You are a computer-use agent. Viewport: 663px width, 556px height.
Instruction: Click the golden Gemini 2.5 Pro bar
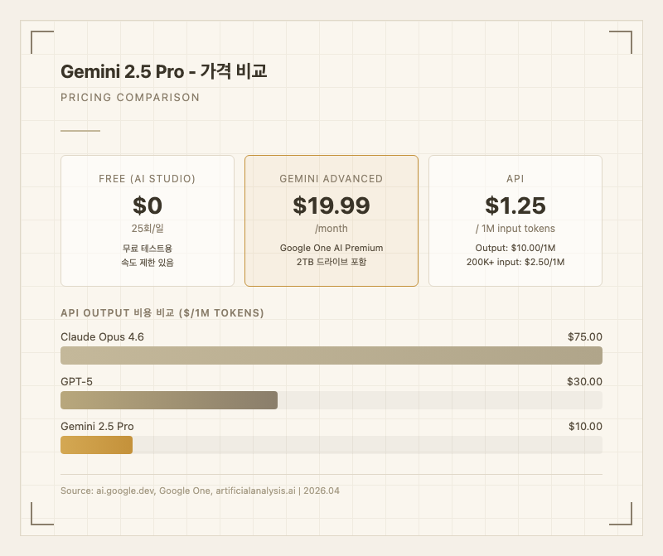pos(96,445)
